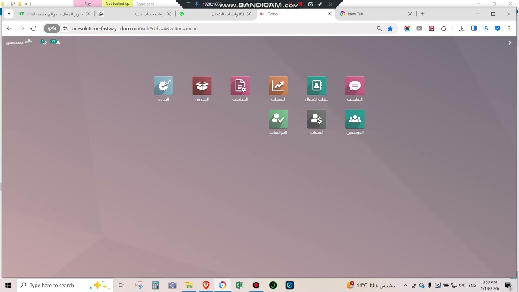Open Task View on the taskbar
This screenshot has height=292, width=519.
click(x=122, y=285)
